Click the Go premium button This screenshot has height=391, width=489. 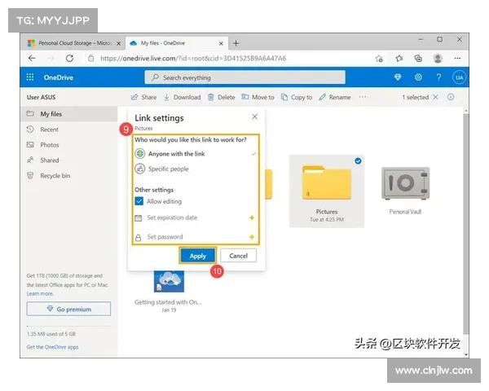pos(68,310)
